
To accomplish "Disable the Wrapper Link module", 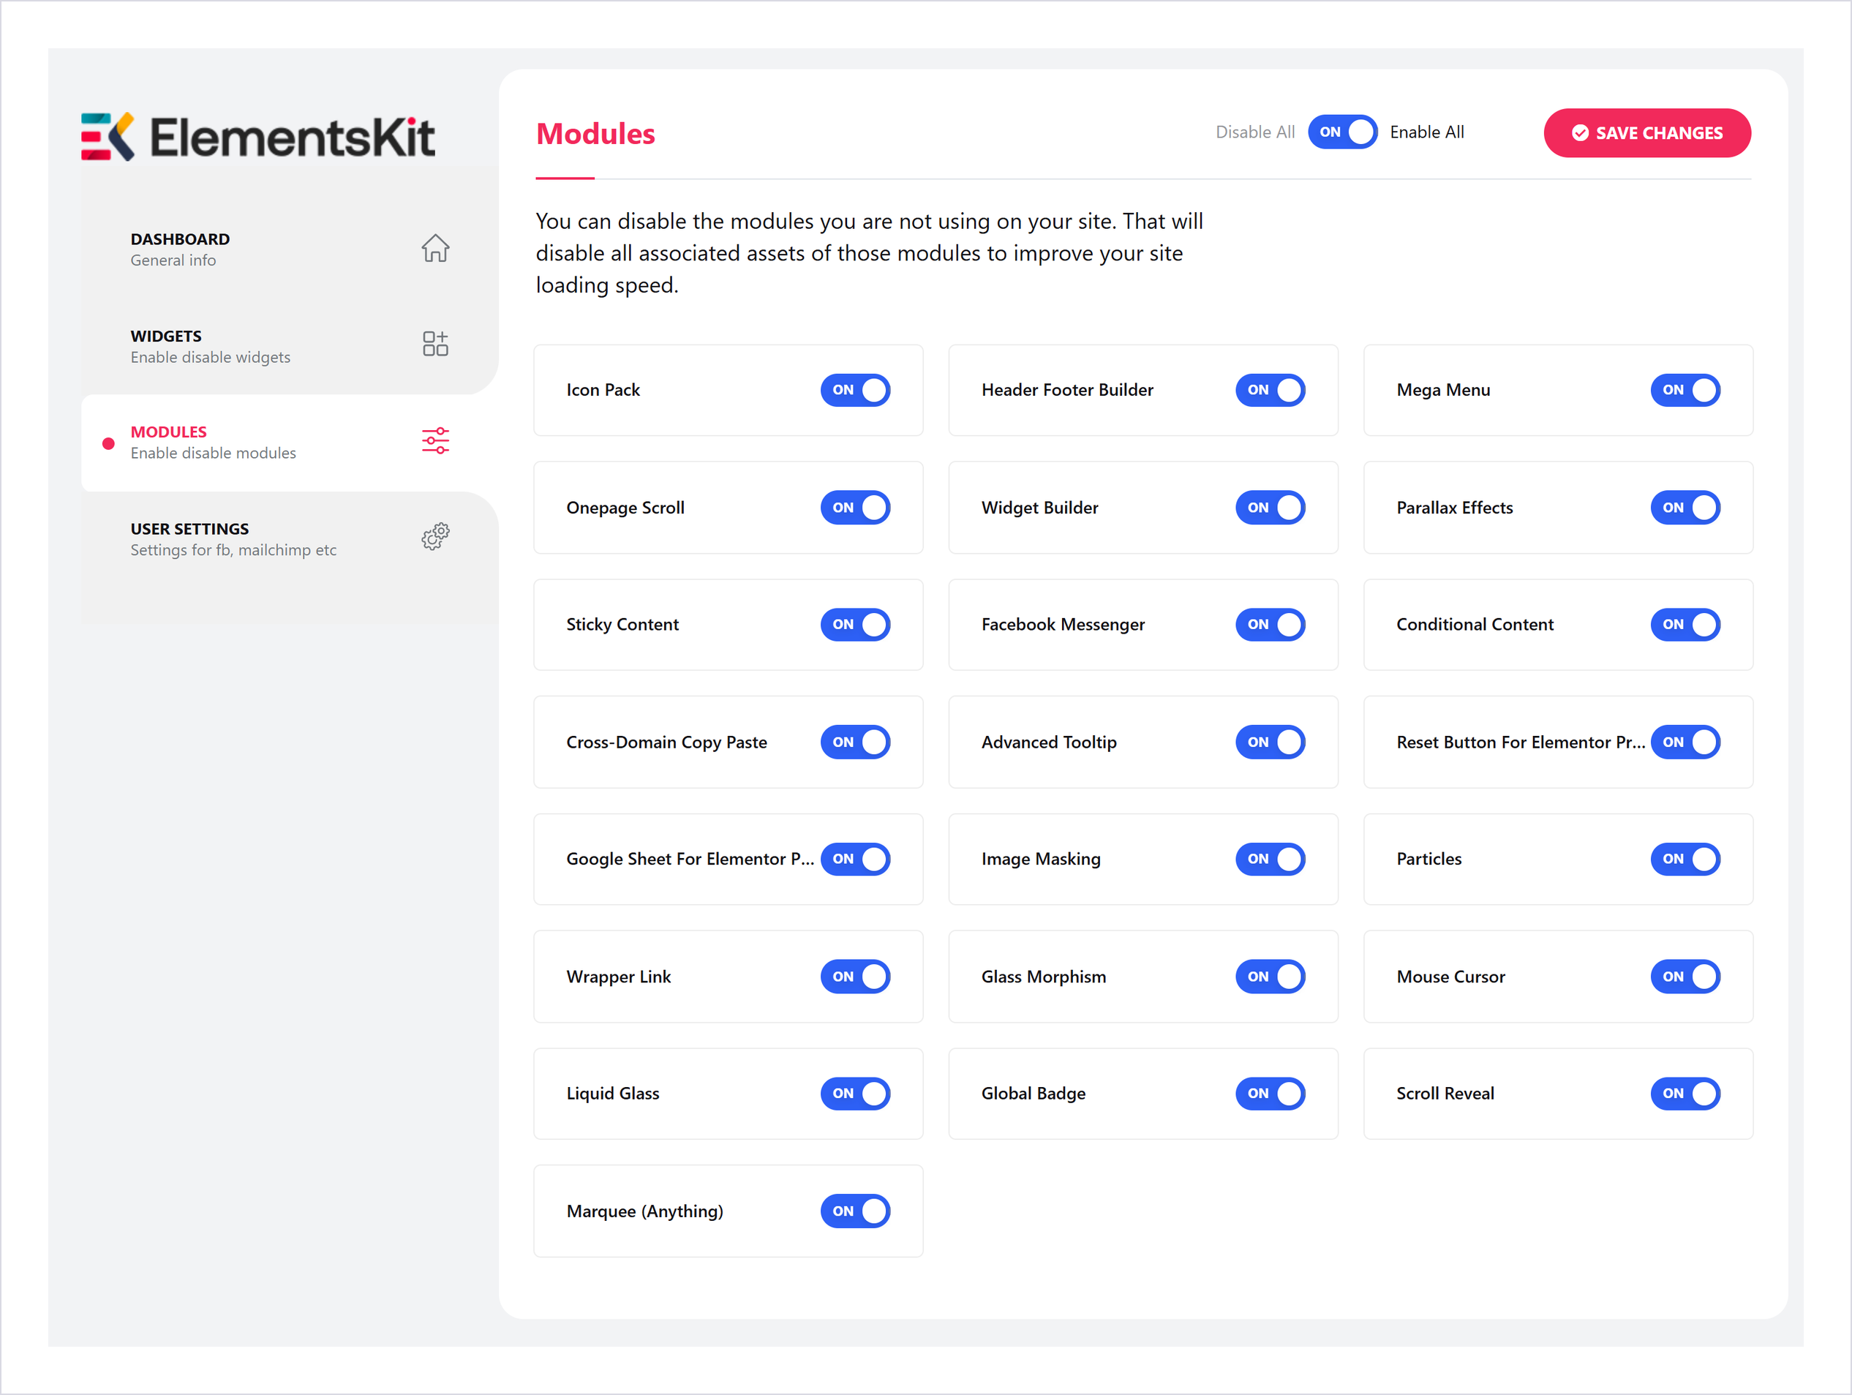I will [854, 977].
